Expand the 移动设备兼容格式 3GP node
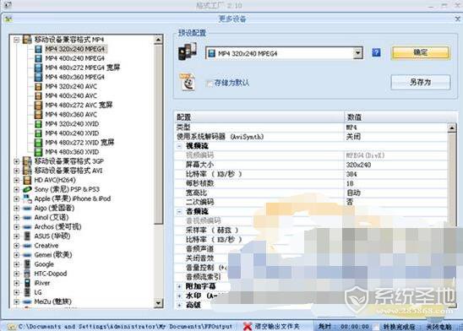 coord(17,161)
